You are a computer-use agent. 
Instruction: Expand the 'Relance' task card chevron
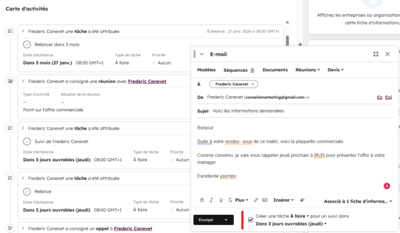tap(23, 178)
